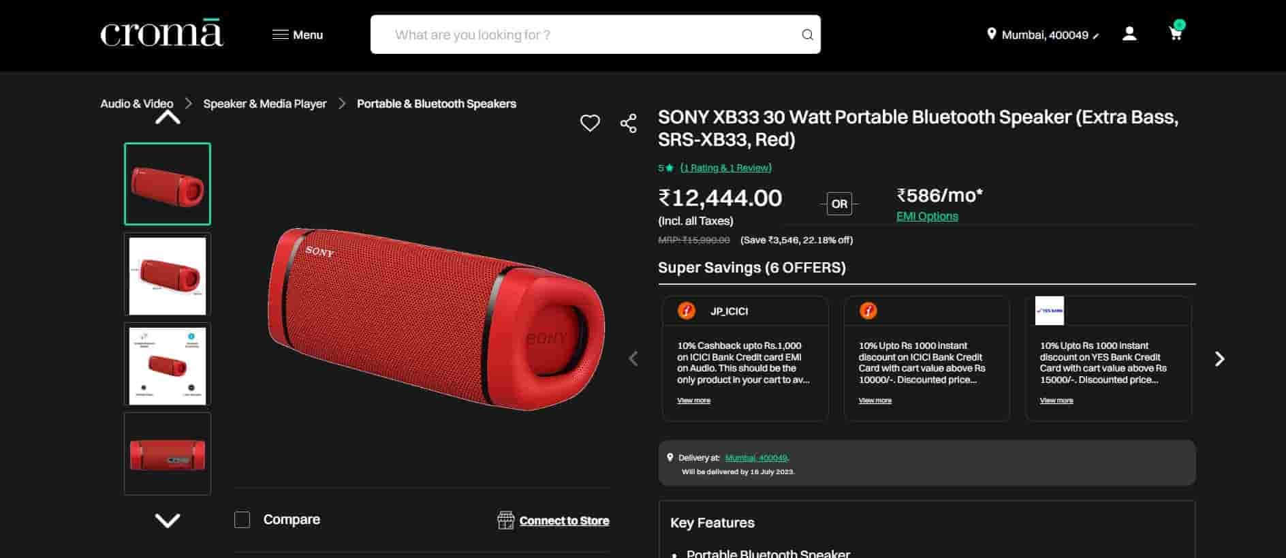This screenshot has height=558, width=1286.
Task: Open EMI Options link
Action: click(x=927, y=217)
